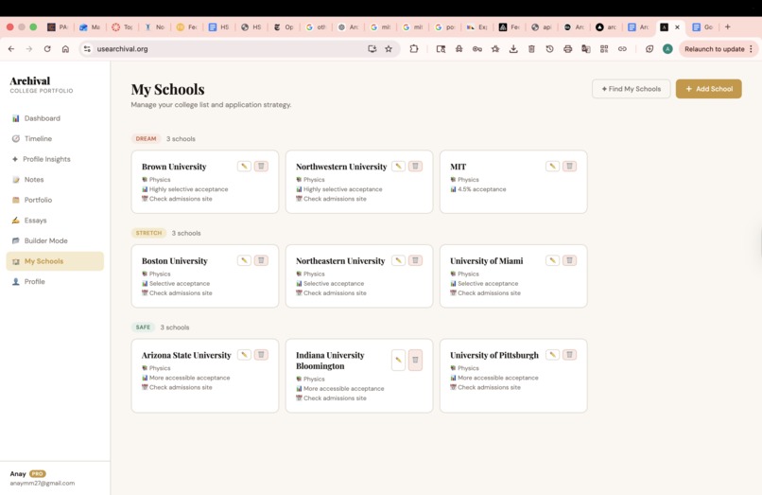The image size is (762, 495).
Task: Click Check admissions site on Brown card
Action: click(x=181, y=199)
